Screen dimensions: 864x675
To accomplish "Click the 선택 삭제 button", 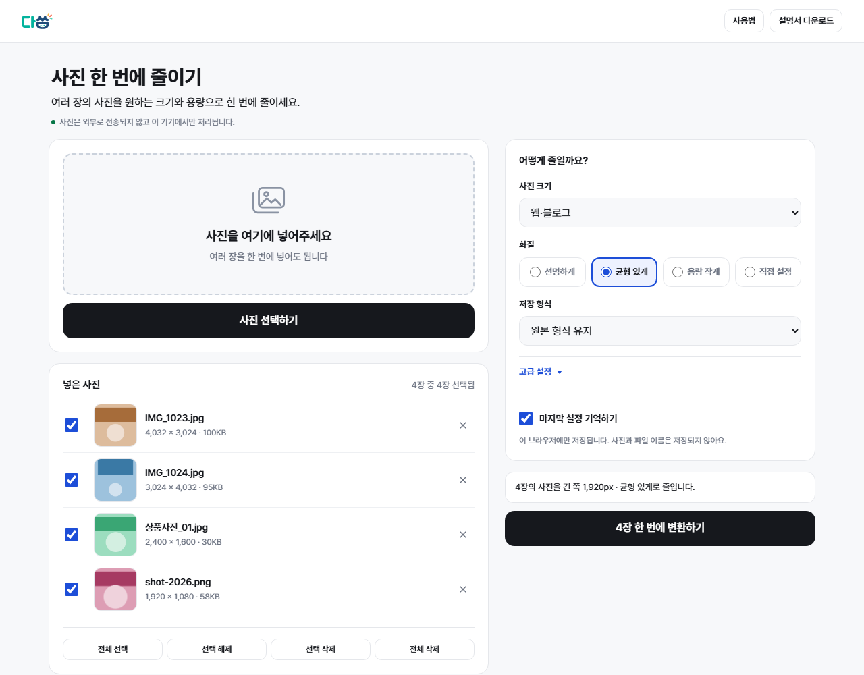I will pyautogui.click(x=321, y=649).
